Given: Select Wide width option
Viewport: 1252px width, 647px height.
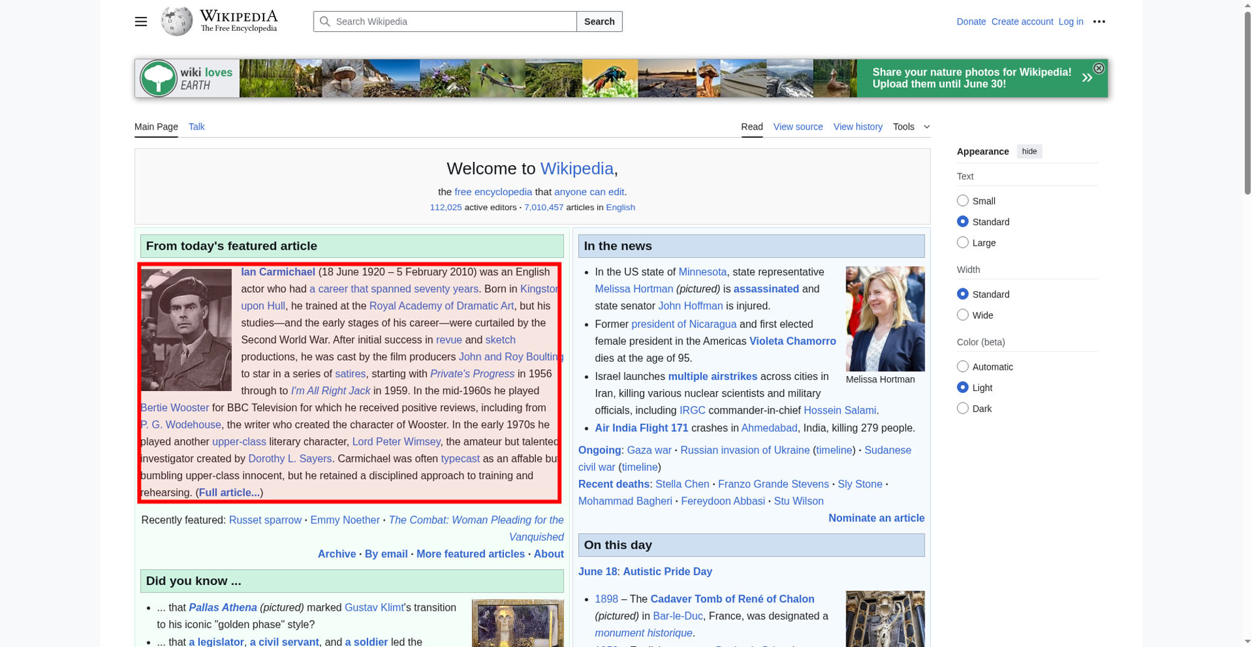Looking at the screenshot, I should tap(963, 315).
